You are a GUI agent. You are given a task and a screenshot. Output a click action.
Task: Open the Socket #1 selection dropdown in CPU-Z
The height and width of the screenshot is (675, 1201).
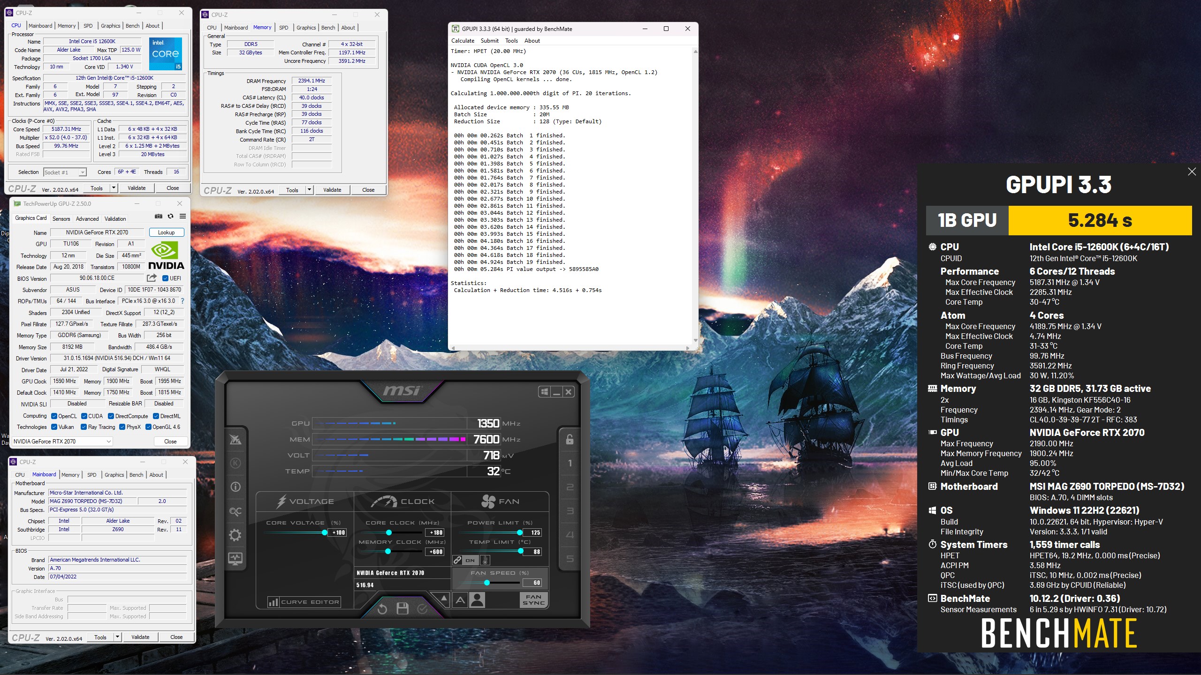point(65,172)
